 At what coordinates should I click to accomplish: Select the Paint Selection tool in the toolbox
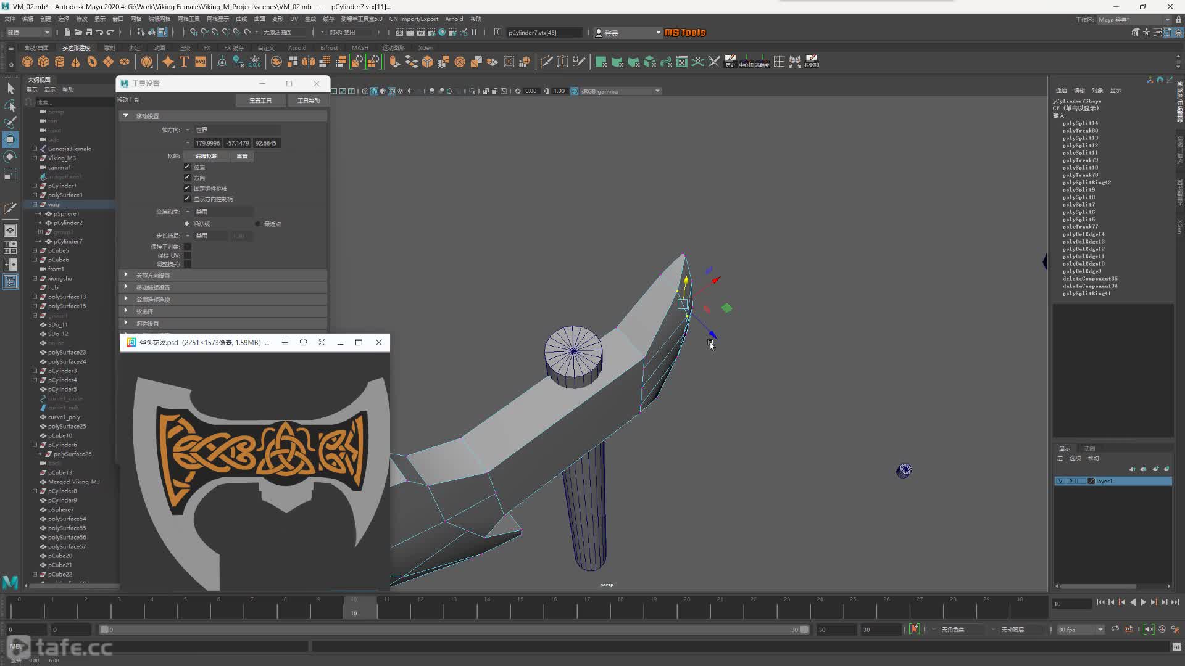[x=10, y=123]
